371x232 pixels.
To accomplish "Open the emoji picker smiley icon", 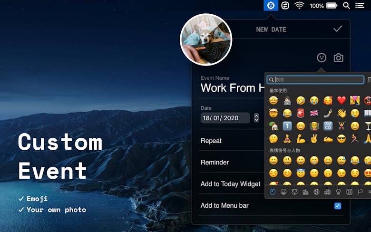I will (x=322, y=58).
